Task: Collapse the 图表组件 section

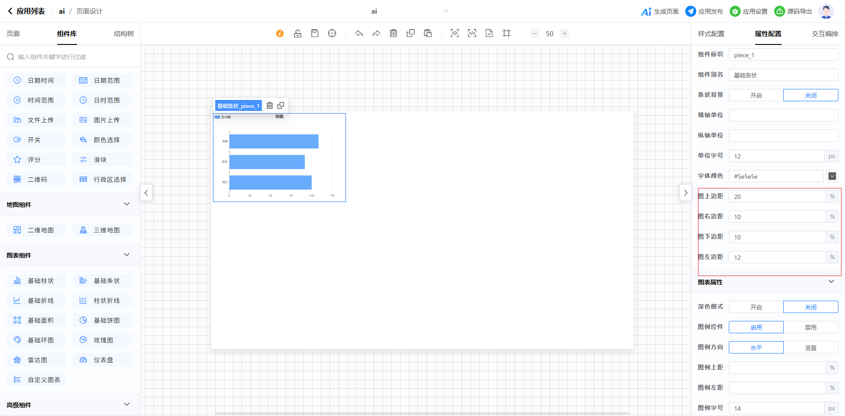Action: tap(127, 255)
